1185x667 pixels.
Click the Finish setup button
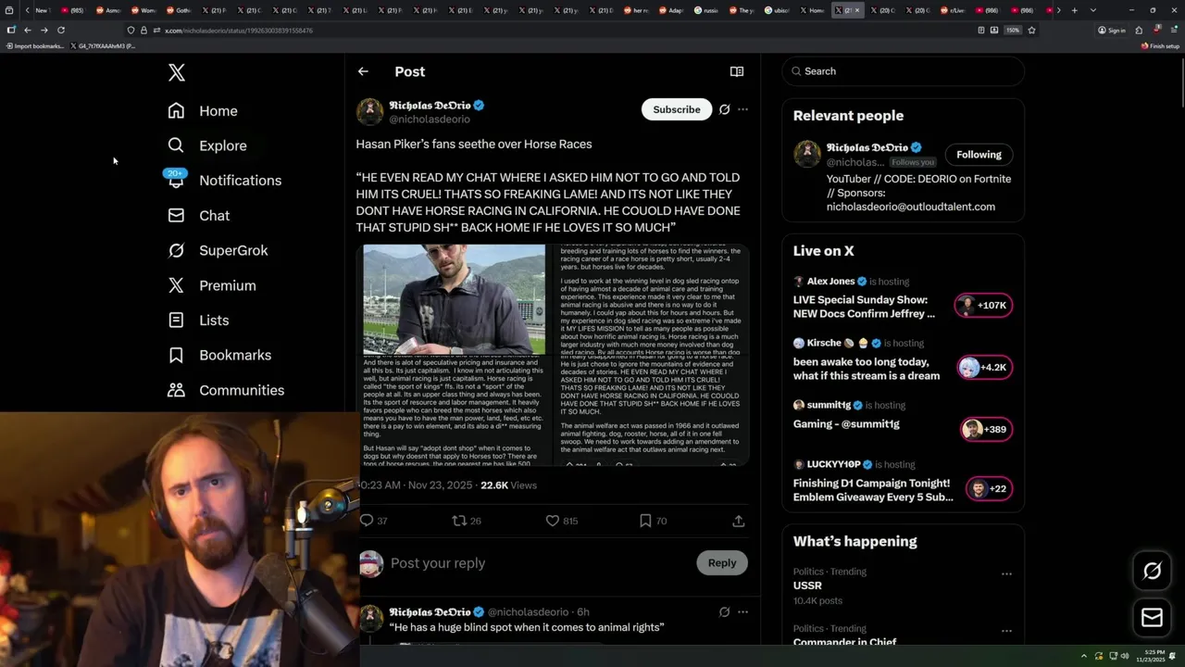point(1161,46)
